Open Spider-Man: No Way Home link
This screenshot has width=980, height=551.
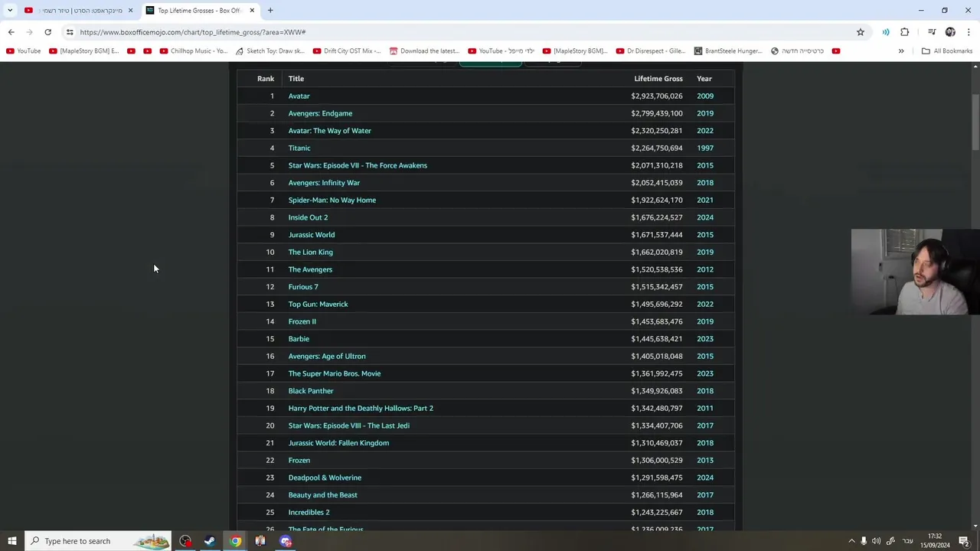click(x=332, y=201)
